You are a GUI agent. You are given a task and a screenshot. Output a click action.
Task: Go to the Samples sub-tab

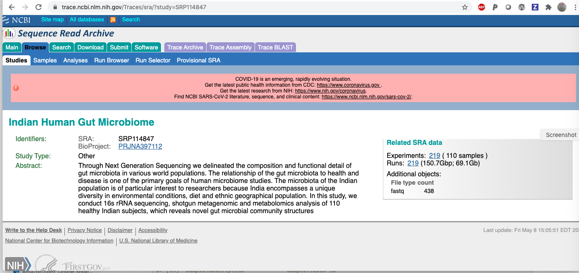coord(45,60)
